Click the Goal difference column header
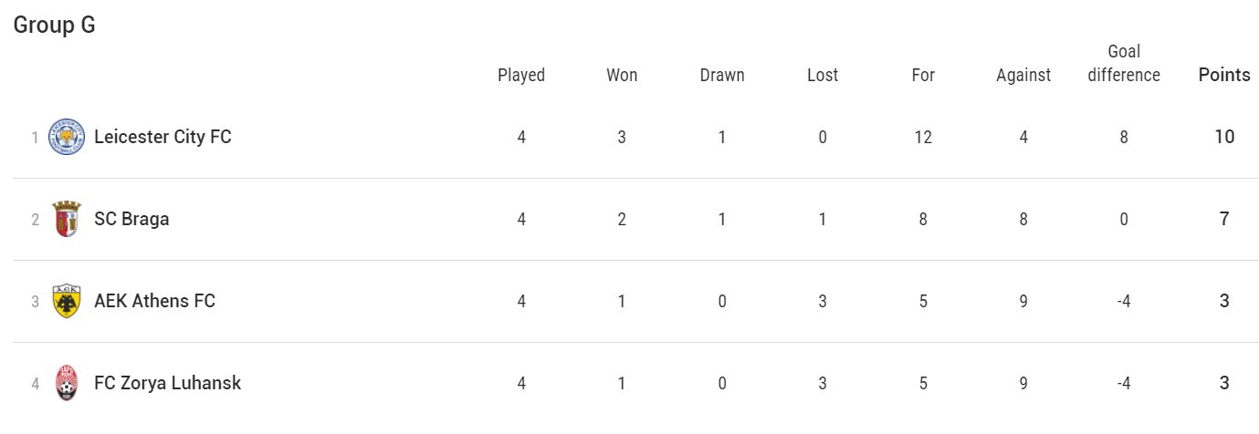1259x434 pixels. (x=1124, y=64)
